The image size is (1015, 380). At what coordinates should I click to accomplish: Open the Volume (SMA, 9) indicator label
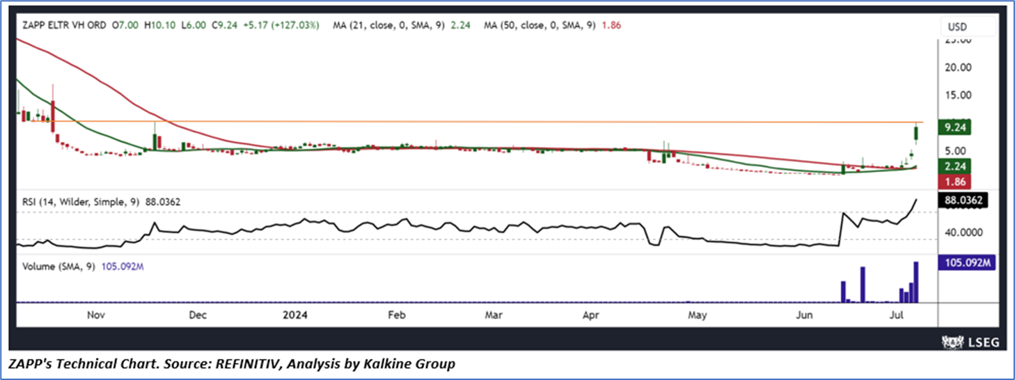point(58,266)
